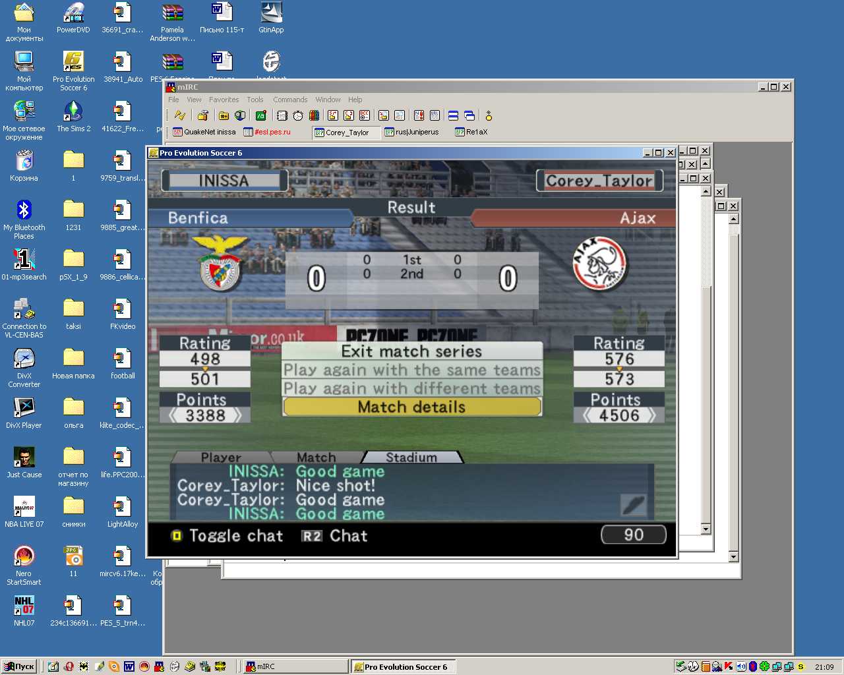Viewport: 844px width, 675px height.
Task: Open Корзина recycle bin icon
Action: 24,165
